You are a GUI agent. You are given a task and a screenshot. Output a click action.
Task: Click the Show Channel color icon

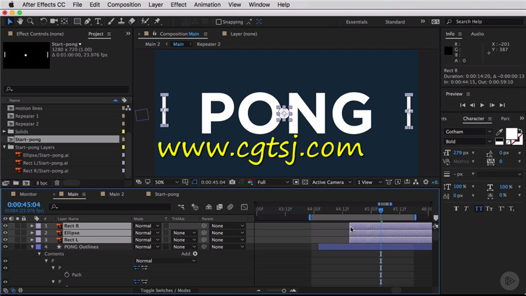(x=250, y=182)
